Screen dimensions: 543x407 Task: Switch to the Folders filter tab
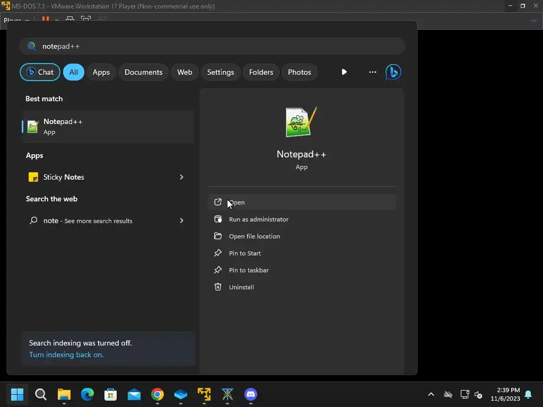(261, 72)
